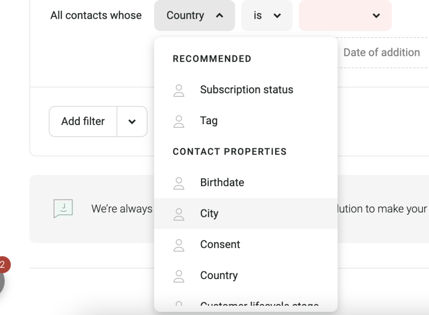Viewport: 429px width, 315px height.
Task: Click the contact icon beside Tag
Action: pos(179,121)
